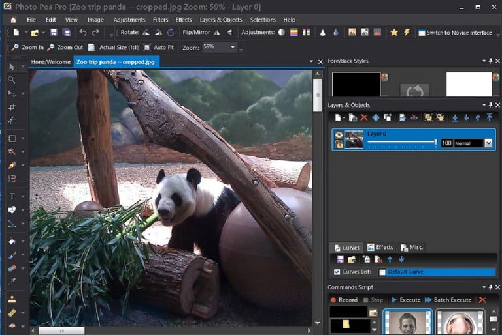Click the Undo arrow in toolbar
502x335 pixels.
pos(83,32)
